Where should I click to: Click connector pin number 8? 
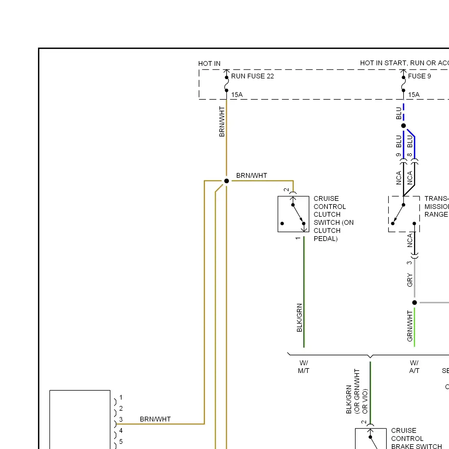tap(410, 155)
